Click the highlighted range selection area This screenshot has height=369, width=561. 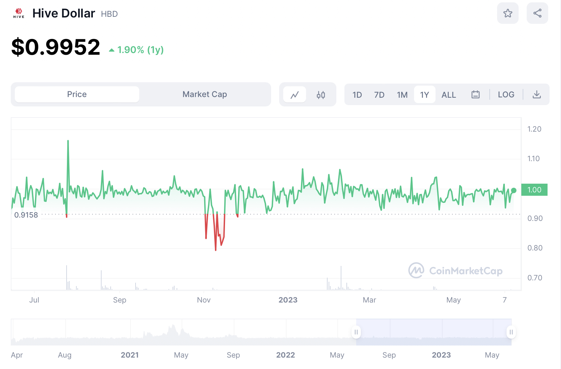point(434,332)
